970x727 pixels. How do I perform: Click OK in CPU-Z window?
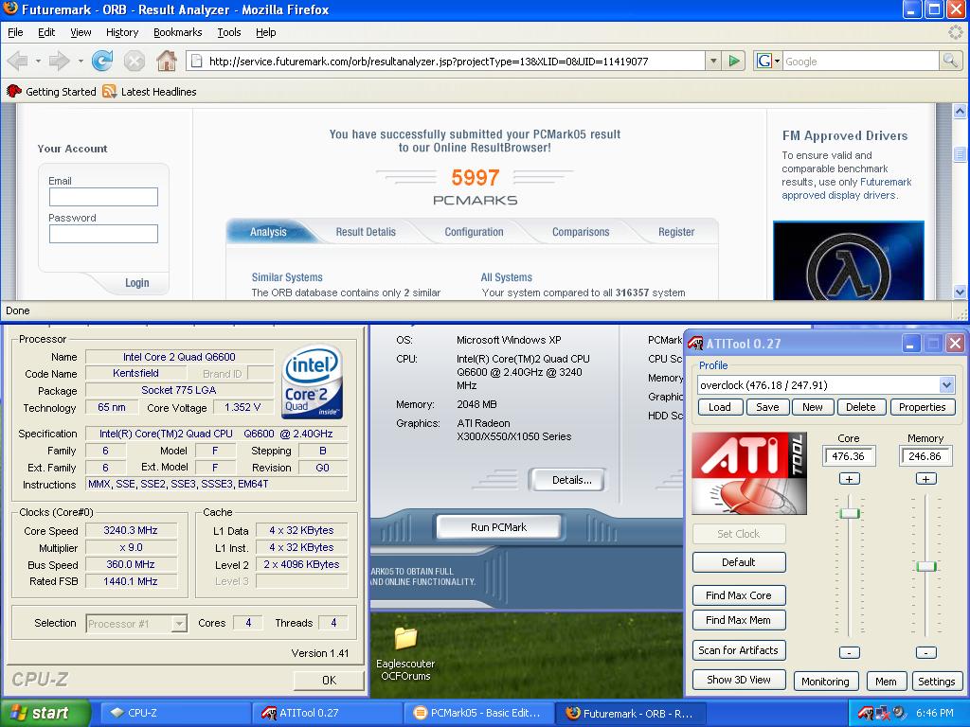click(x=329, y=680)
